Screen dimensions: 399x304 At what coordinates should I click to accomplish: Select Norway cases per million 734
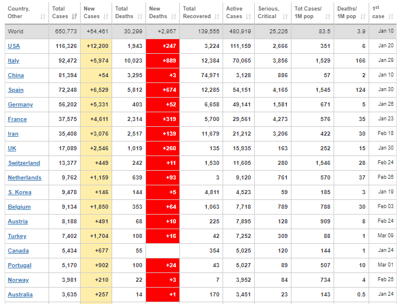325,280
